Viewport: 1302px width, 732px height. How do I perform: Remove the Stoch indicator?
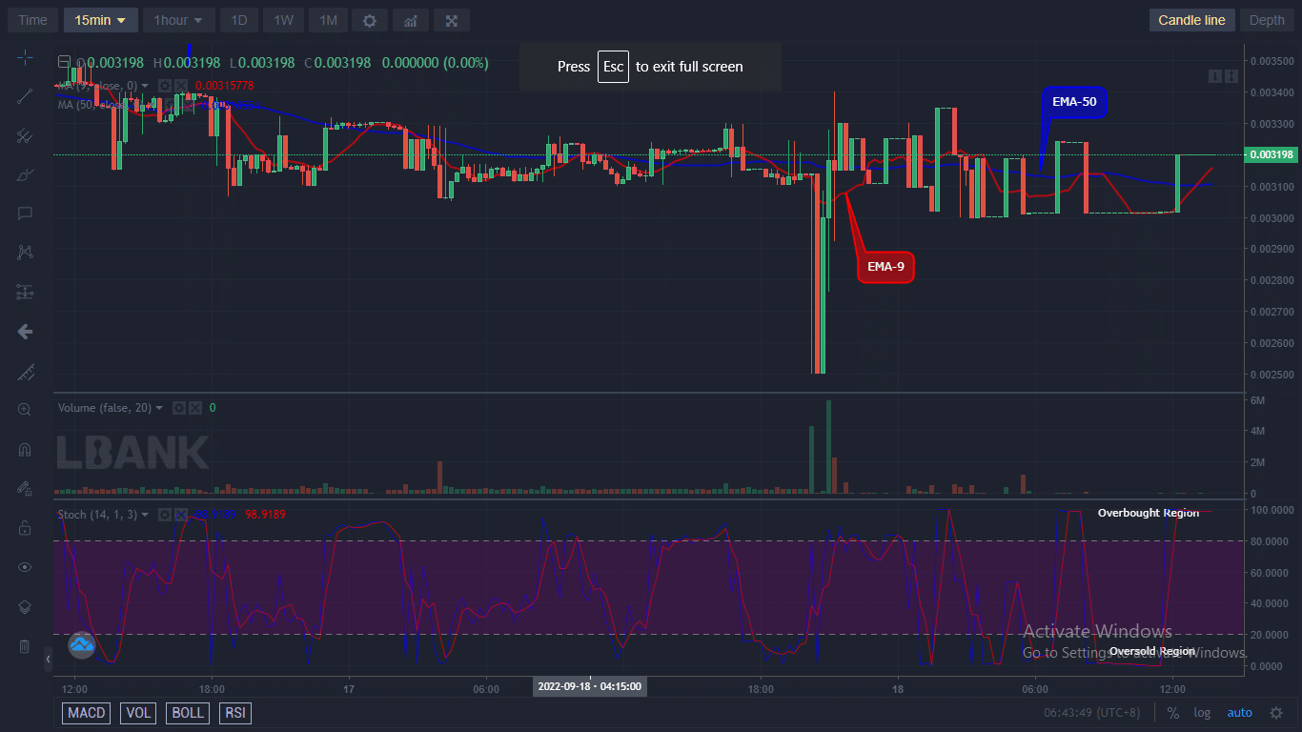pyautogui.click(x=179, y=515)
